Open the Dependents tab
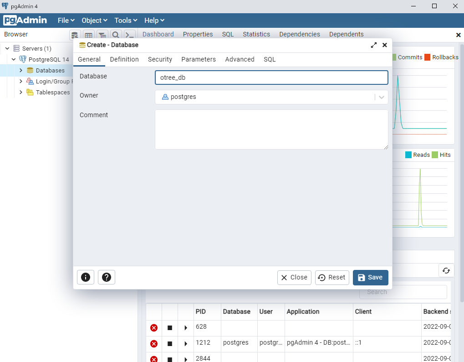 (346, 34)
